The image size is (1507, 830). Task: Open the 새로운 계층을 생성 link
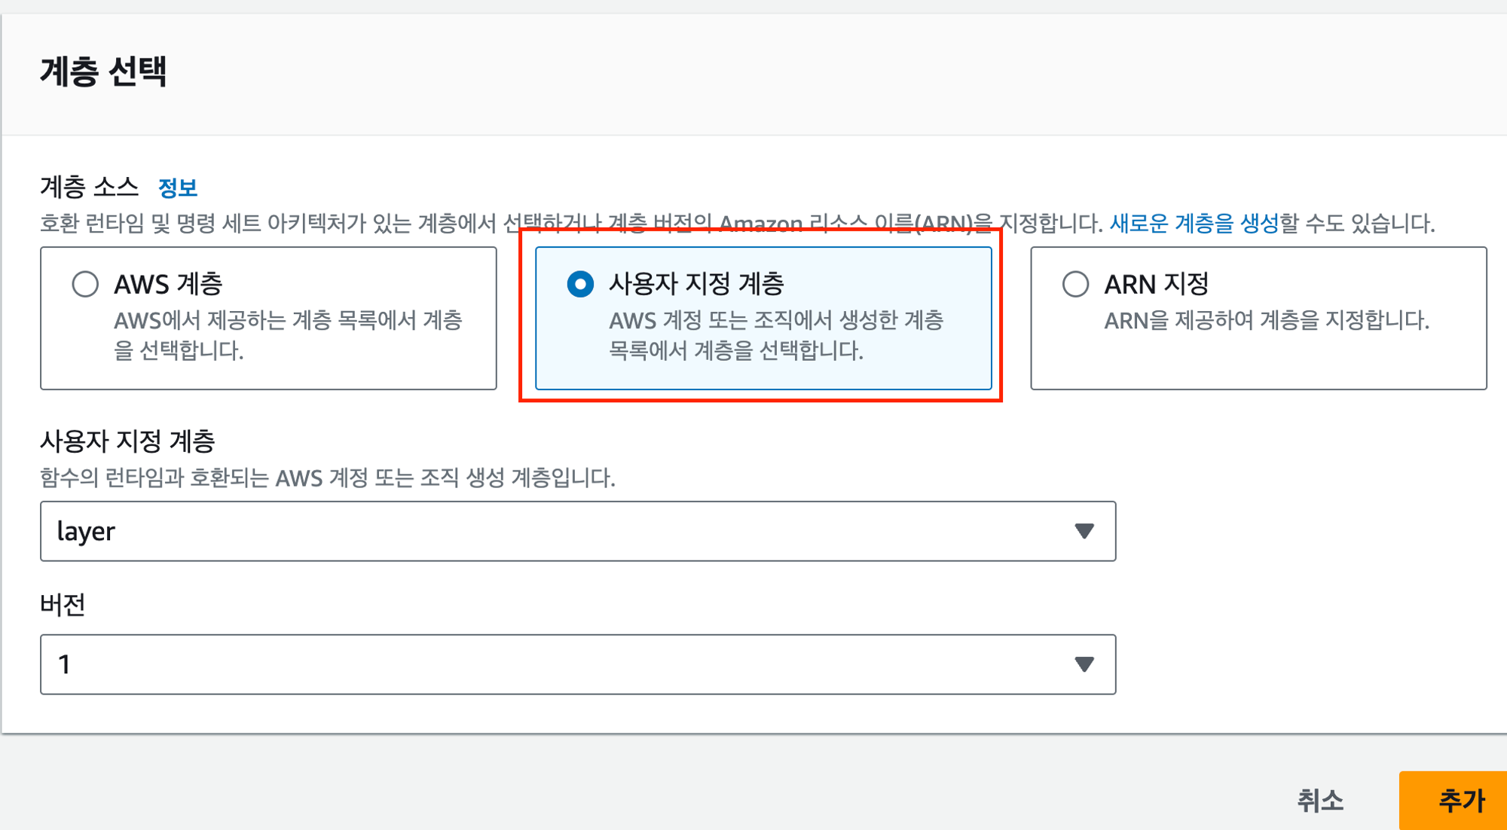tap(1194, 223)
